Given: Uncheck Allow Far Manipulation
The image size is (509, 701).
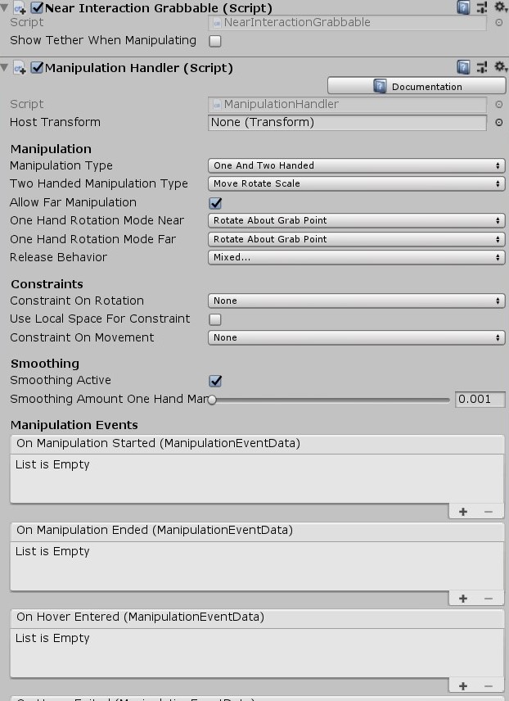Looking at the screenshot, I should (x=215, y=203).
